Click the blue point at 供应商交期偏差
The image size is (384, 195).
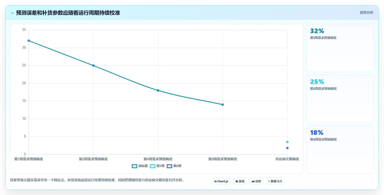tap(287, 148)
